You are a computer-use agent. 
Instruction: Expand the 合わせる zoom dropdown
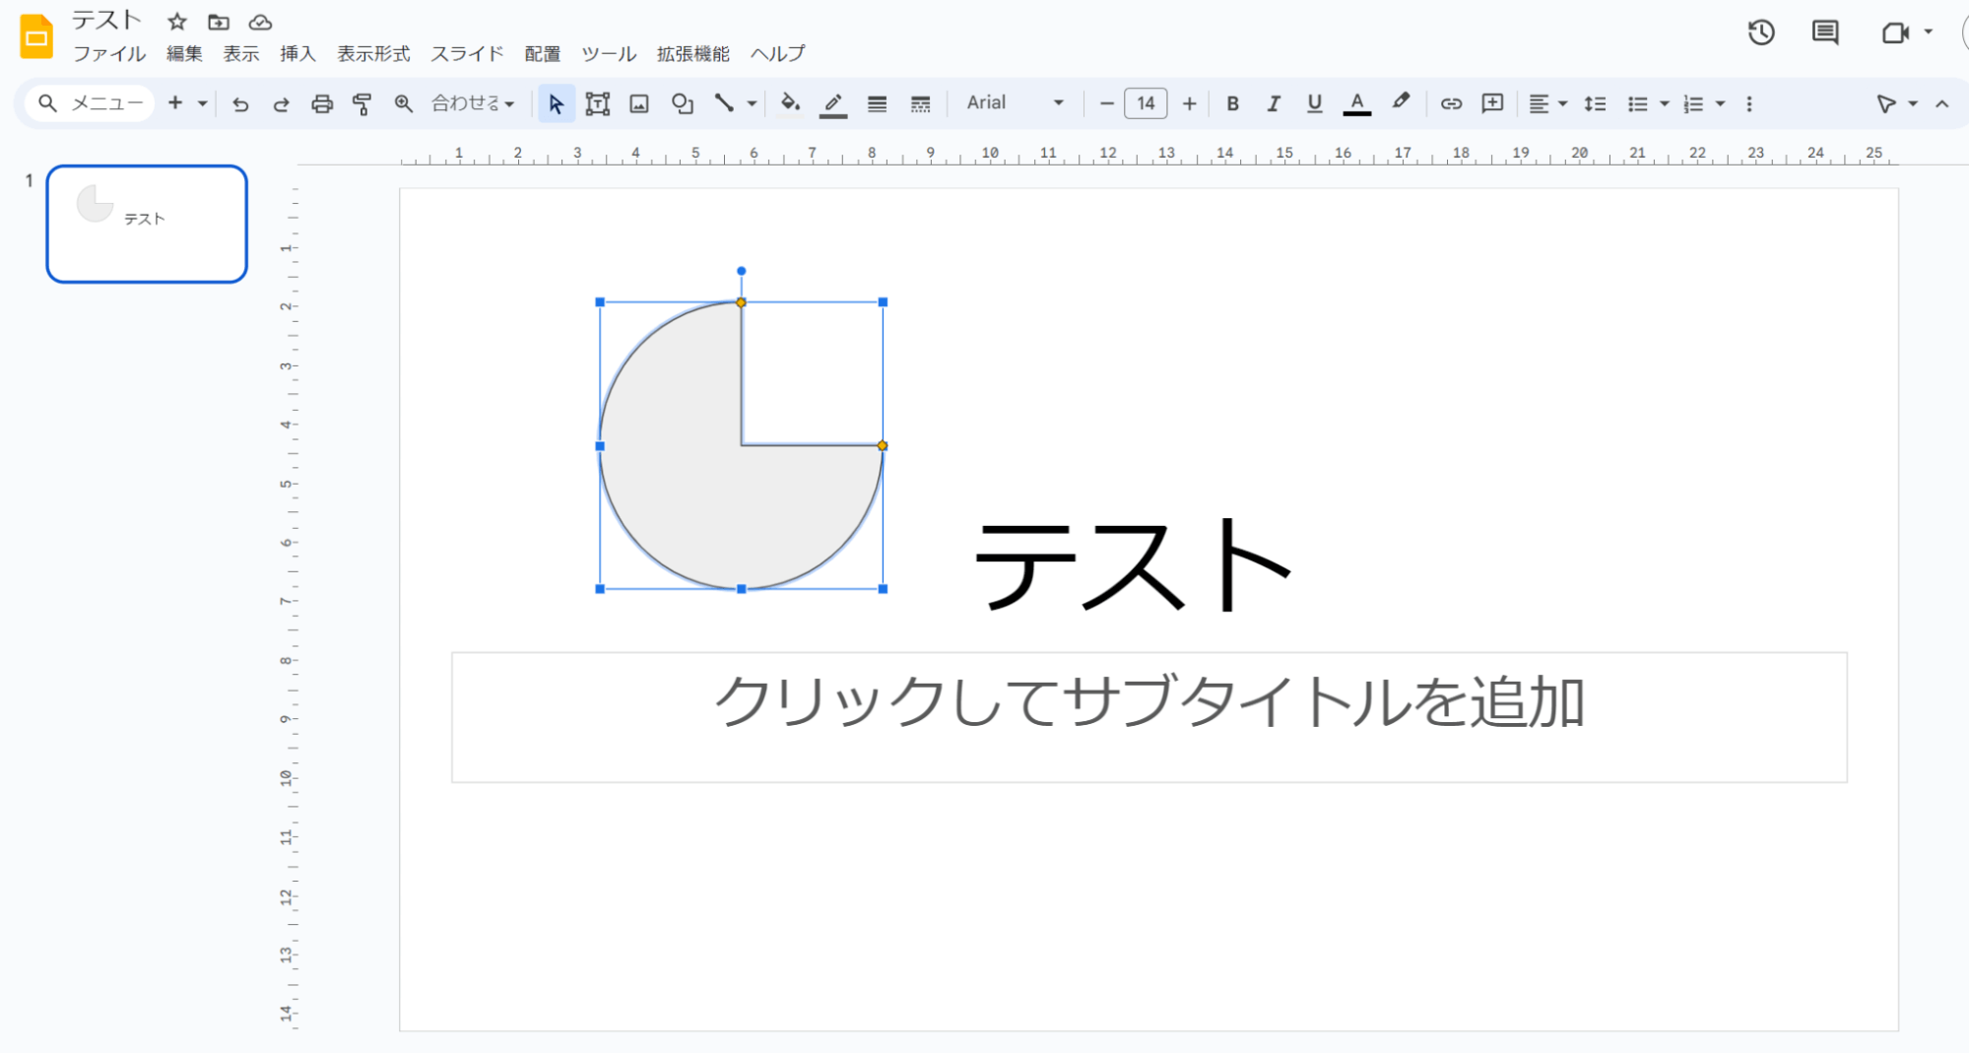click(473, 103)
